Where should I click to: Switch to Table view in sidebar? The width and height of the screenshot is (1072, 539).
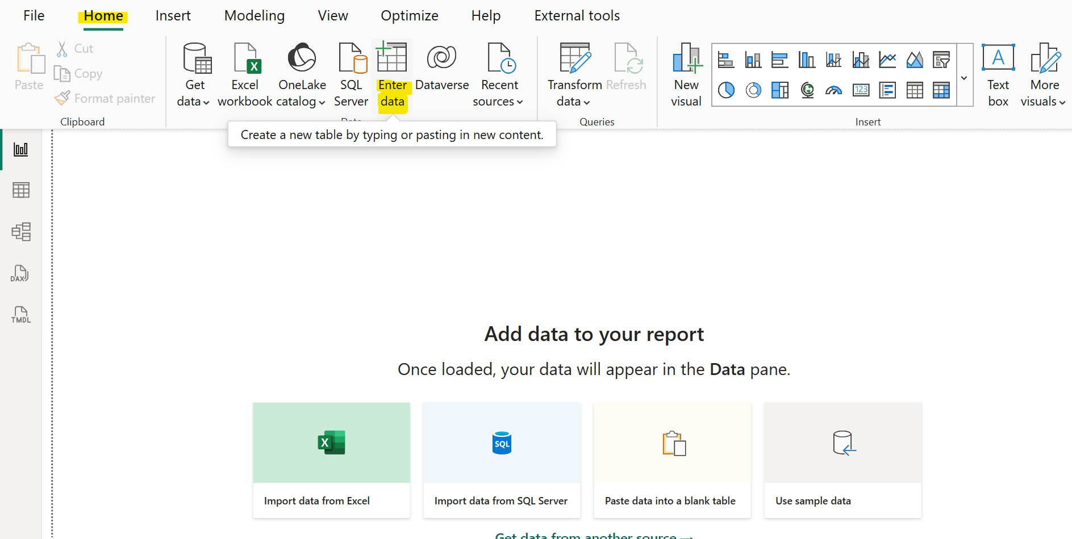[20, 190]
